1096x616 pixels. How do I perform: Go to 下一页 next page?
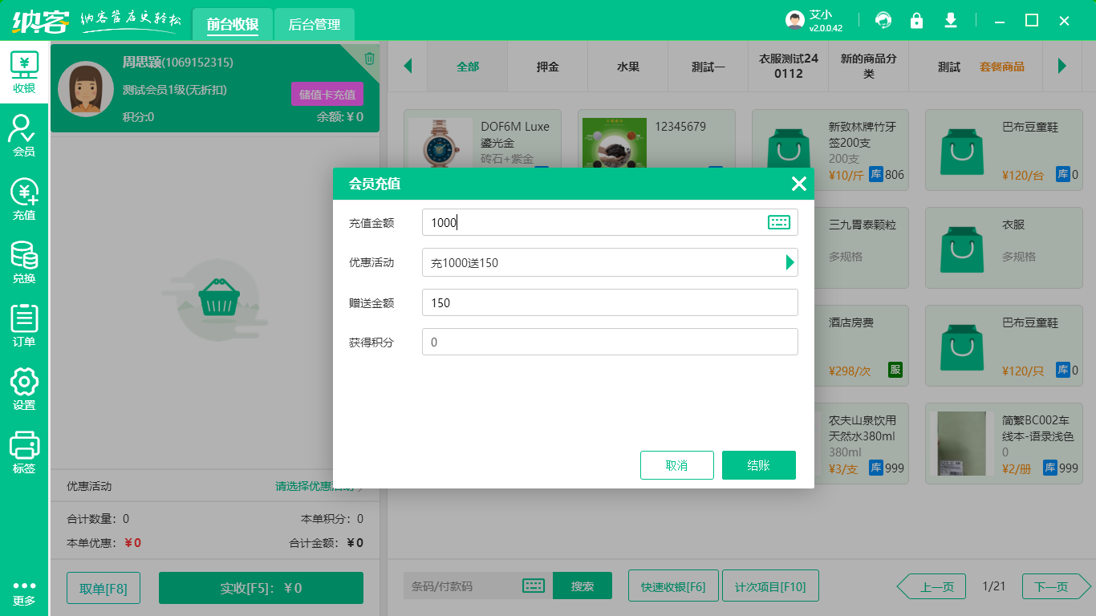point(1057,587)
